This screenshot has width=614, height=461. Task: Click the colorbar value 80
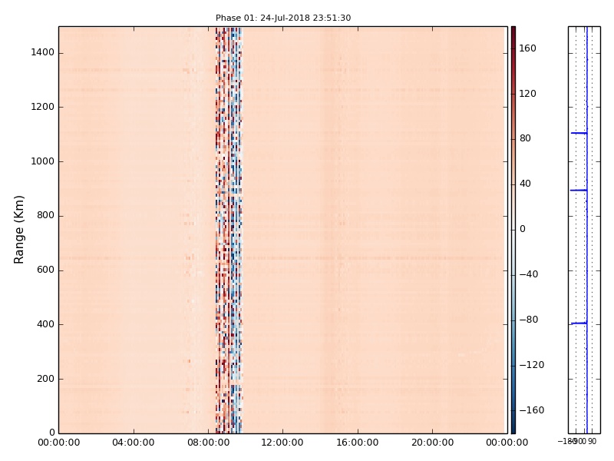pyautogui.click(x=525, y=138)
